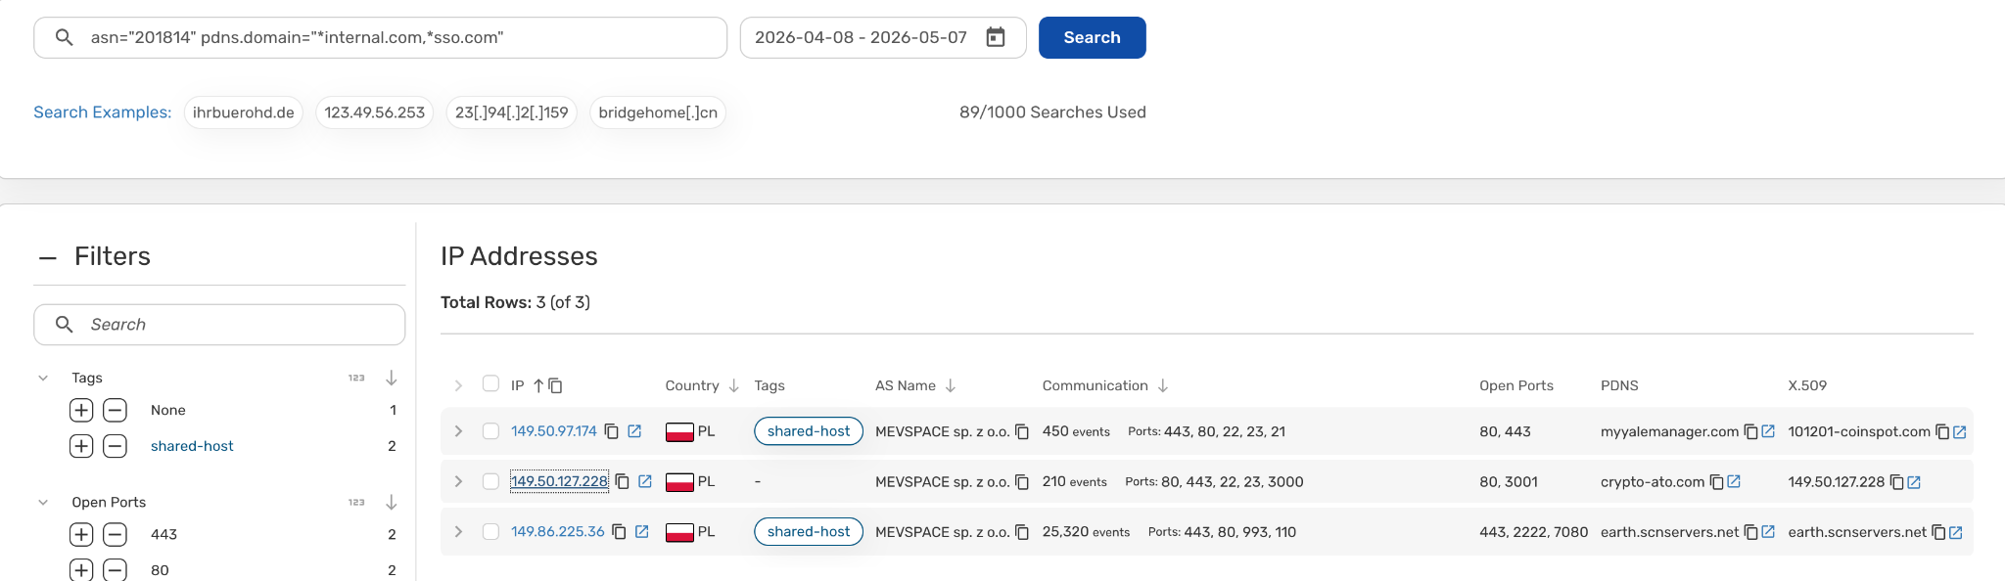Open IP link 149.50.97.174
The height and width of the screenshot is (581, 2005).
[554, 431]
